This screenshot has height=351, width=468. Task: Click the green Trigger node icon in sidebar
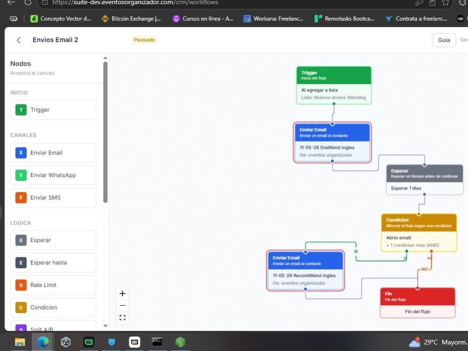pos(21,110)
